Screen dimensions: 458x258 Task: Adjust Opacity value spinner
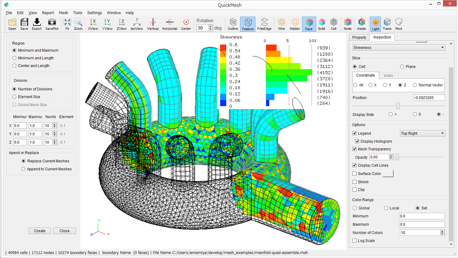391,157
